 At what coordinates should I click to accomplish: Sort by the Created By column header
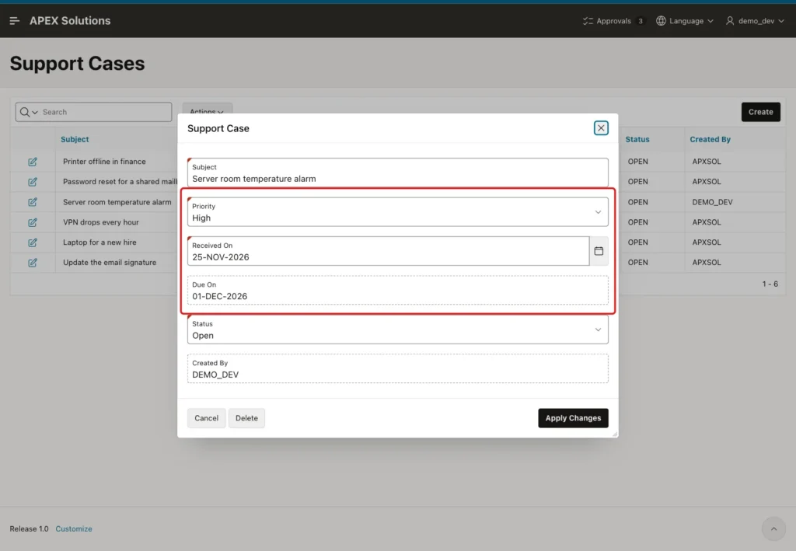[x=710, y=139]
